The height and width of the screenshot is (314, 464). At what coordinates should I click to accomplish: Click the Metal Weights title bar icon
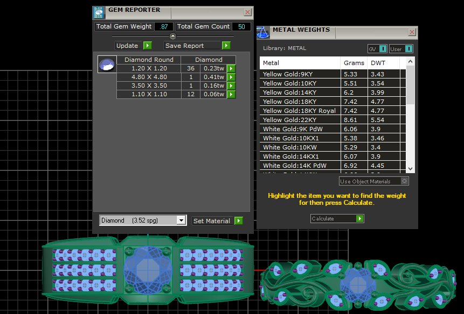coord(263,32)
